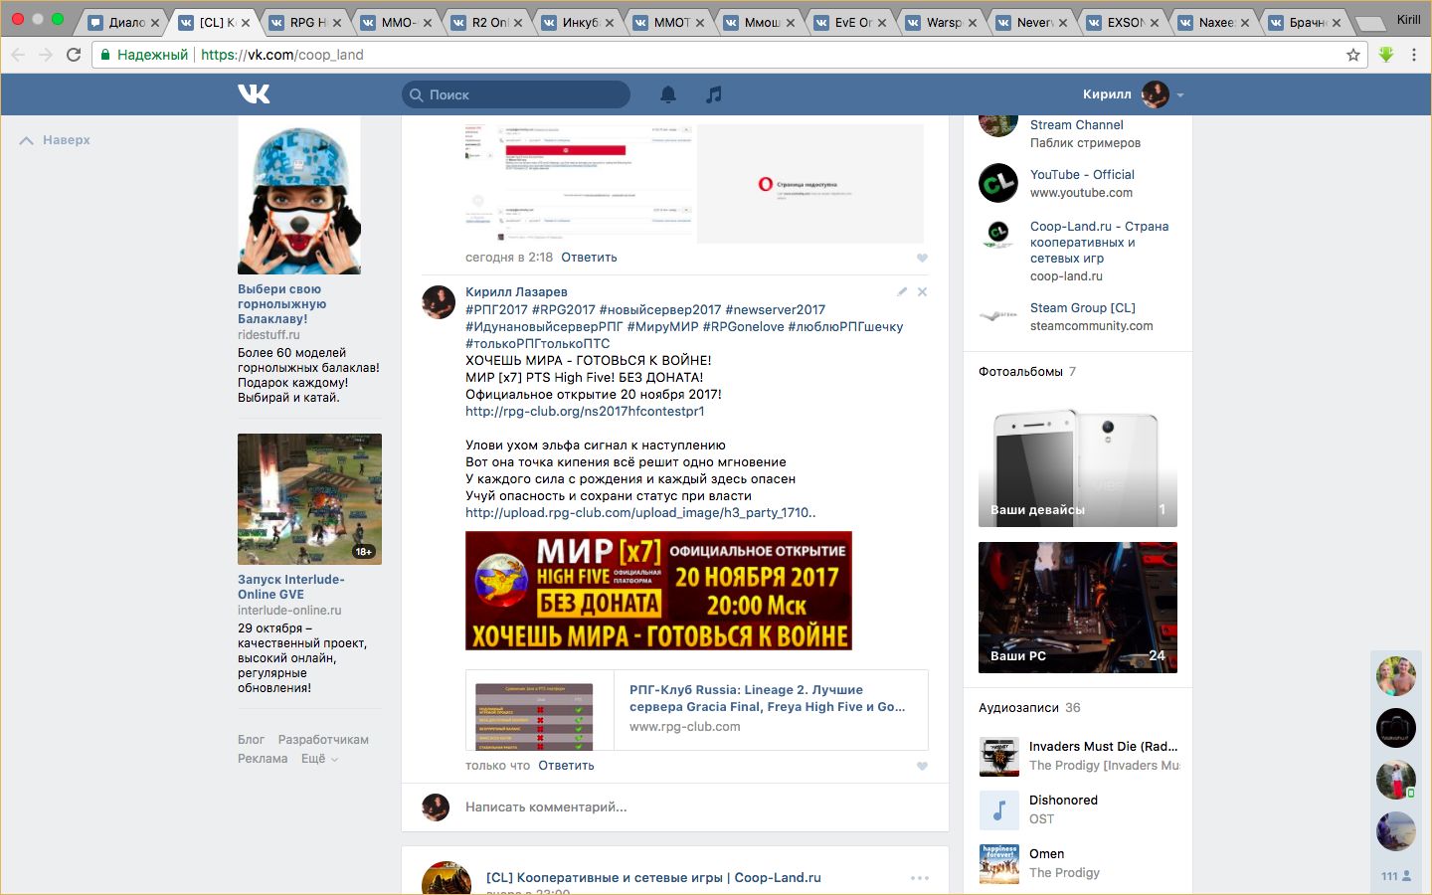Screen dimensions: 1432x895
Task: Switch to the Warsp browser tab
Action: [x=942, y=22]
